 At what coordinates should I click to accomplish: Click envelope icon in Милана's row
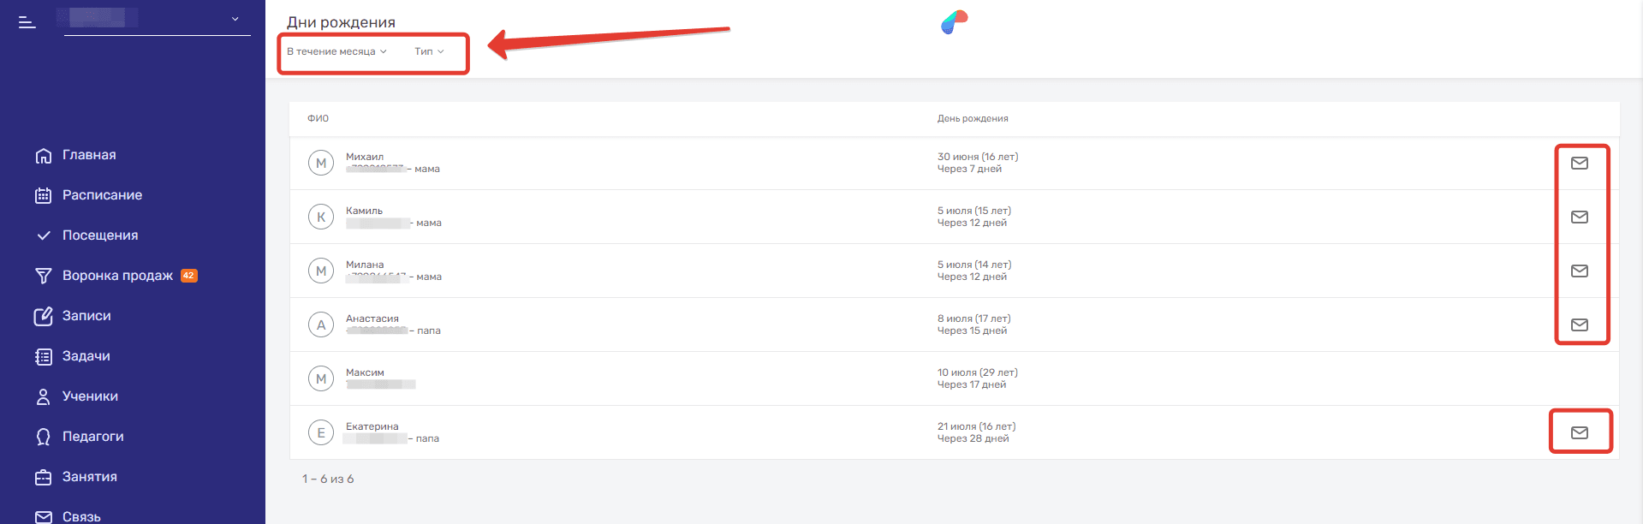pyautogui.click(x=1579, y=271)
